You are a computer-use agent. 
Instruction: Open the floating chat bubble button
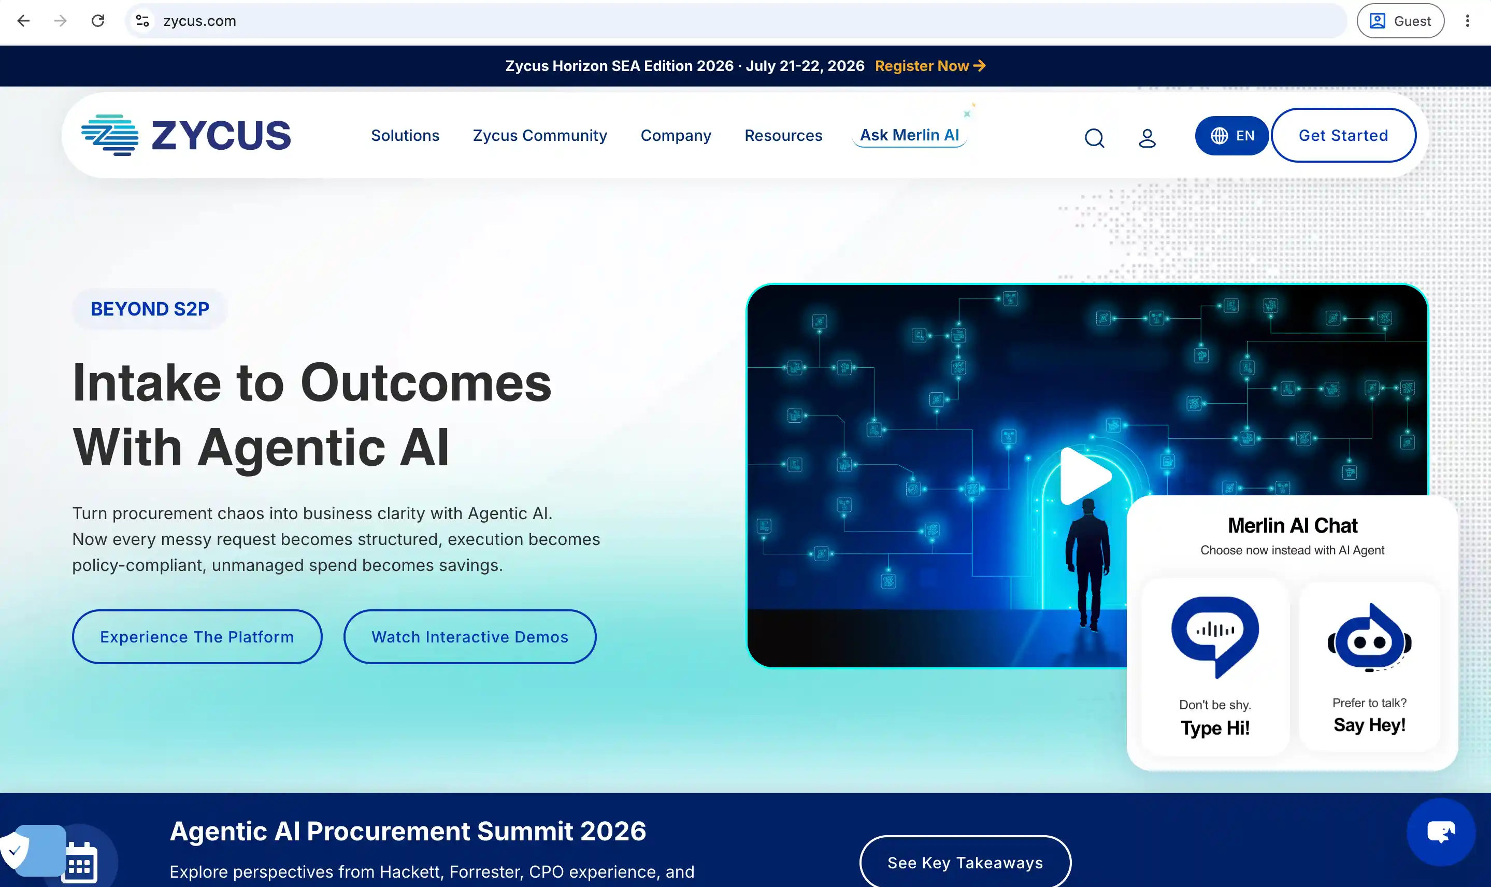tap(1441, 832)
